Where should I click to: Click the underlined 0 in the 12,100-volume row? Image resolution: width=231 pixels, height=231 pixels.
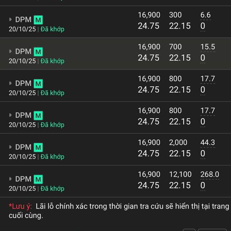click(203, 185)
